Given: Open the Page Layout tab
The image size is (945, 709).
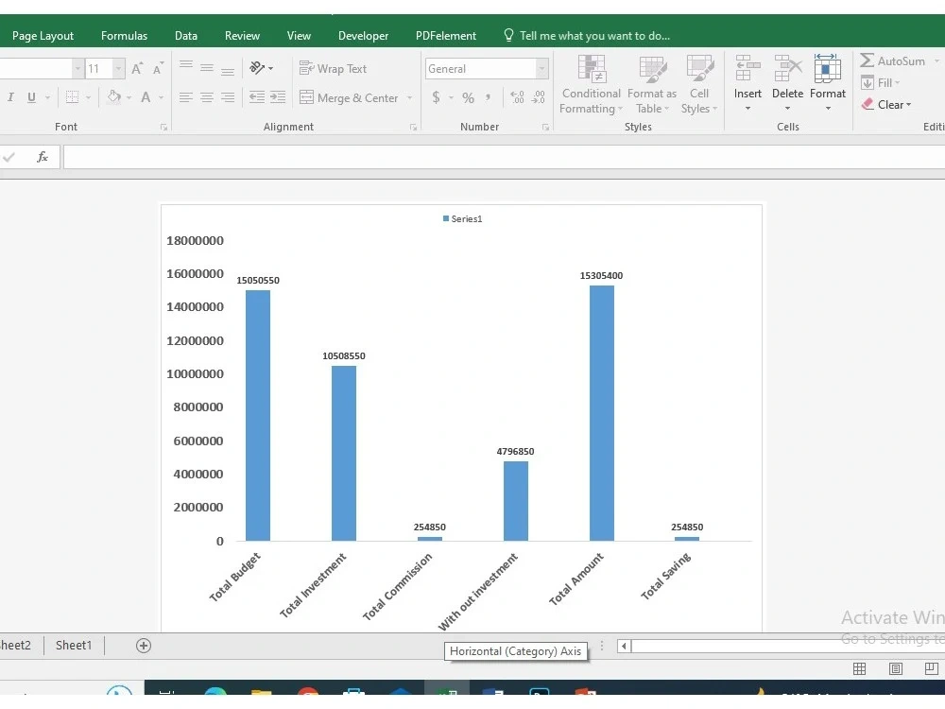Looking at the screenshot, I should (x=43, y=36).
